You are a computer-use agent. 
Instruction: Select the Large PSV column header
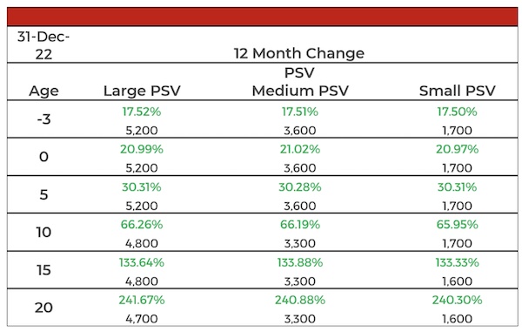142,91
